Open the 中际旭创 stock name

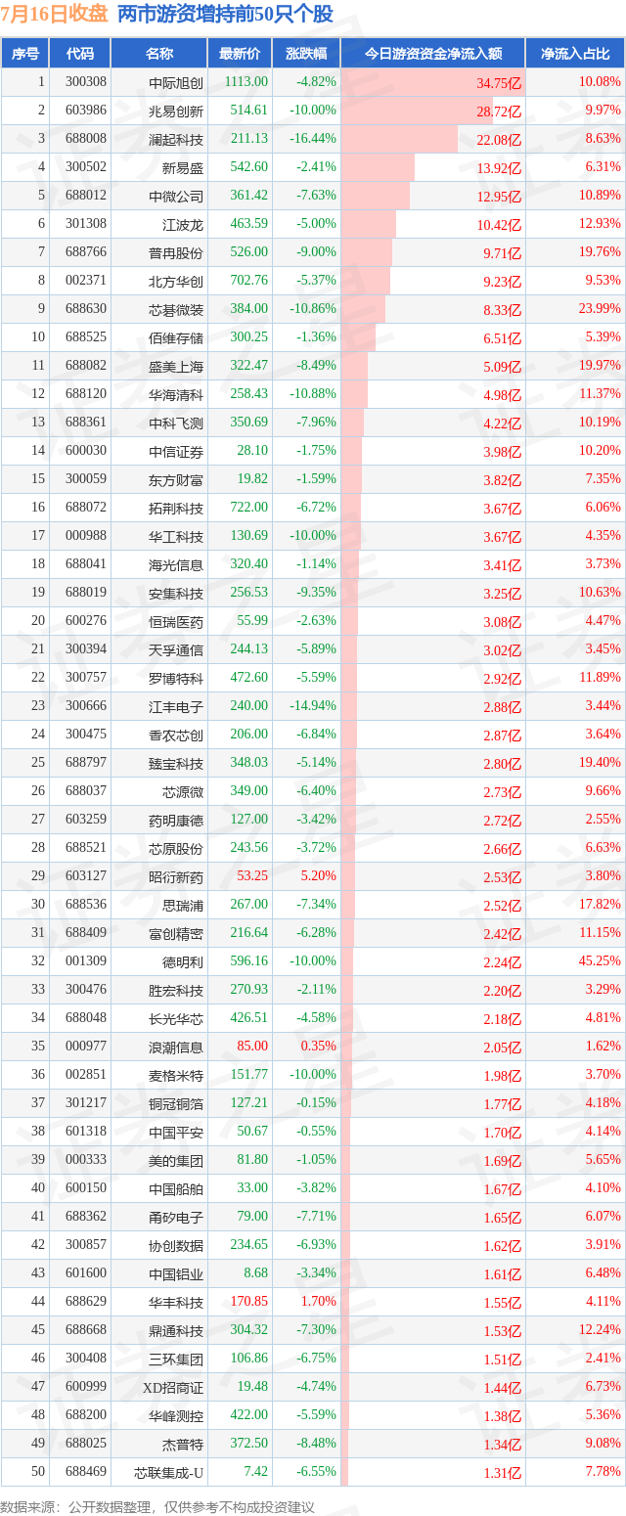pos(176,82)
